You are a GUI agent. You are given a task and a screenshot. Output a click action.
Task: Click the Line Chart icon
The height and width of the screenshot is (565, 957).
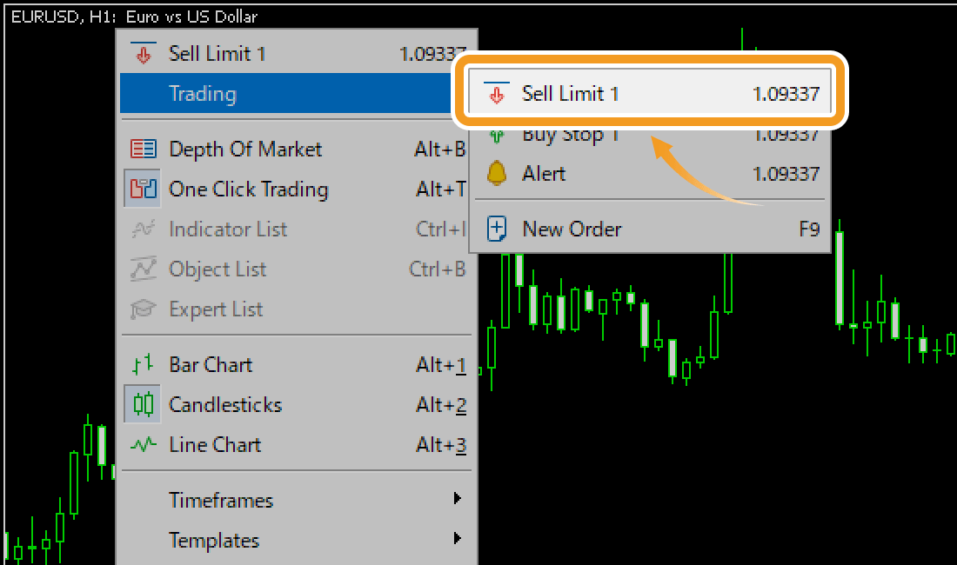144,445
